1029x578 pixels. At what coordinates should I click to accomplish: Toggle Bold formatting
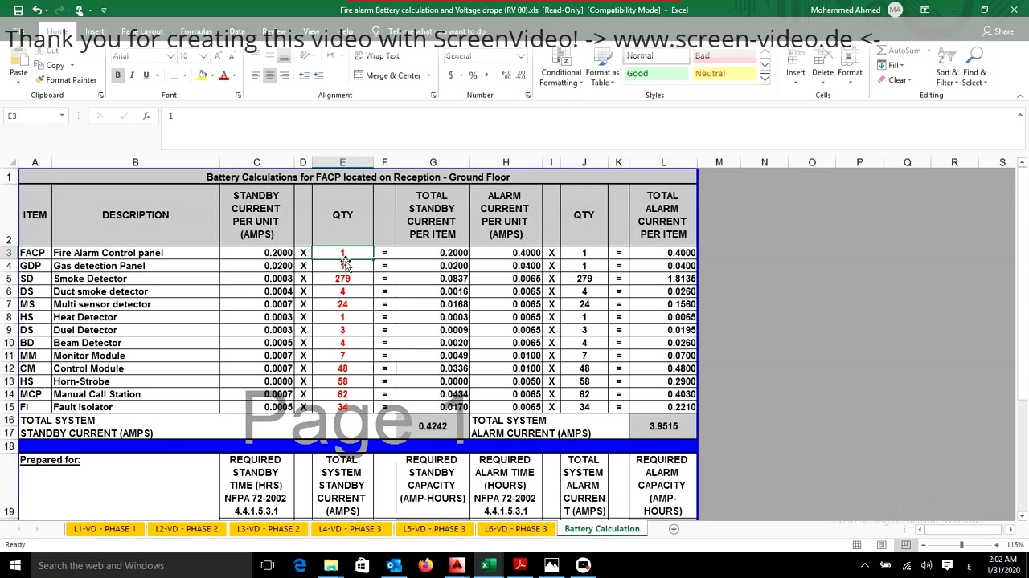point(117,75)
